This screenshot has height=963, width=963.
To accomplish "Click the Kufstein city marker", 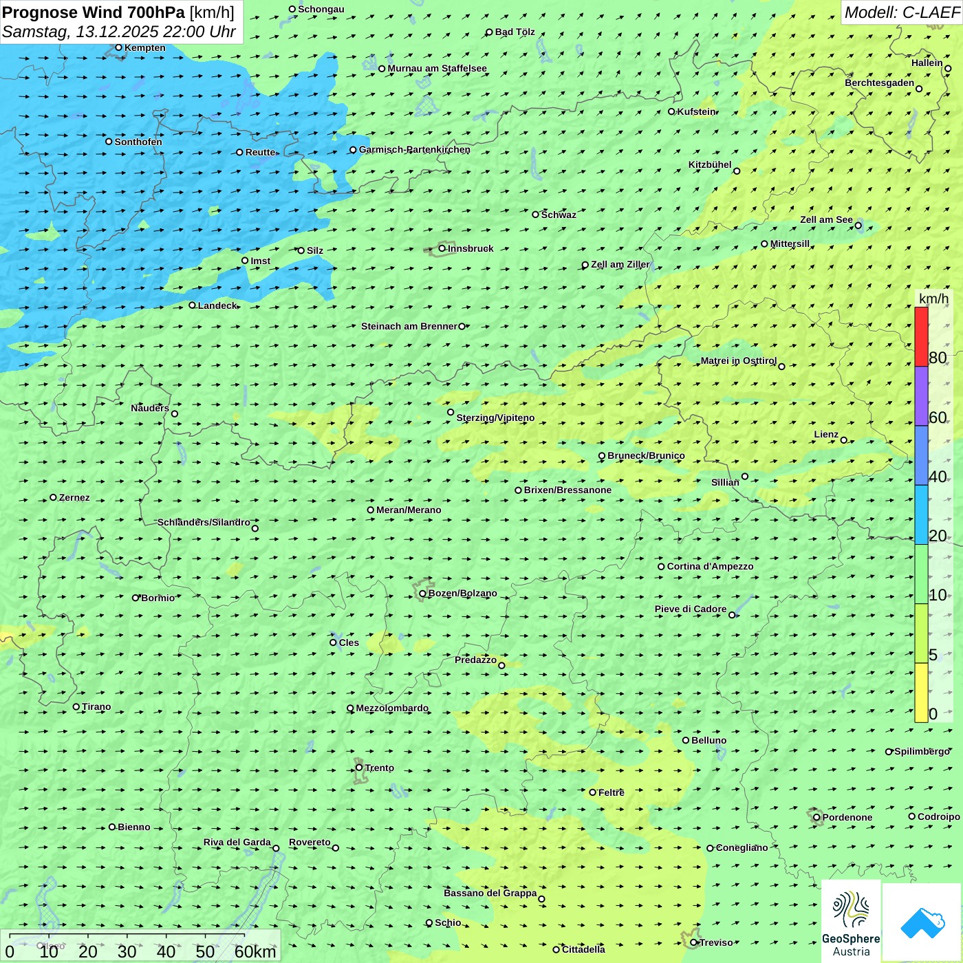I will click(x=671, y=111).
